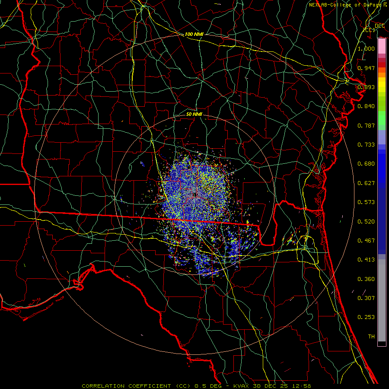Click the 0.840 legend value
Viewport: 389px width, 389px height.
pos(366,106)
